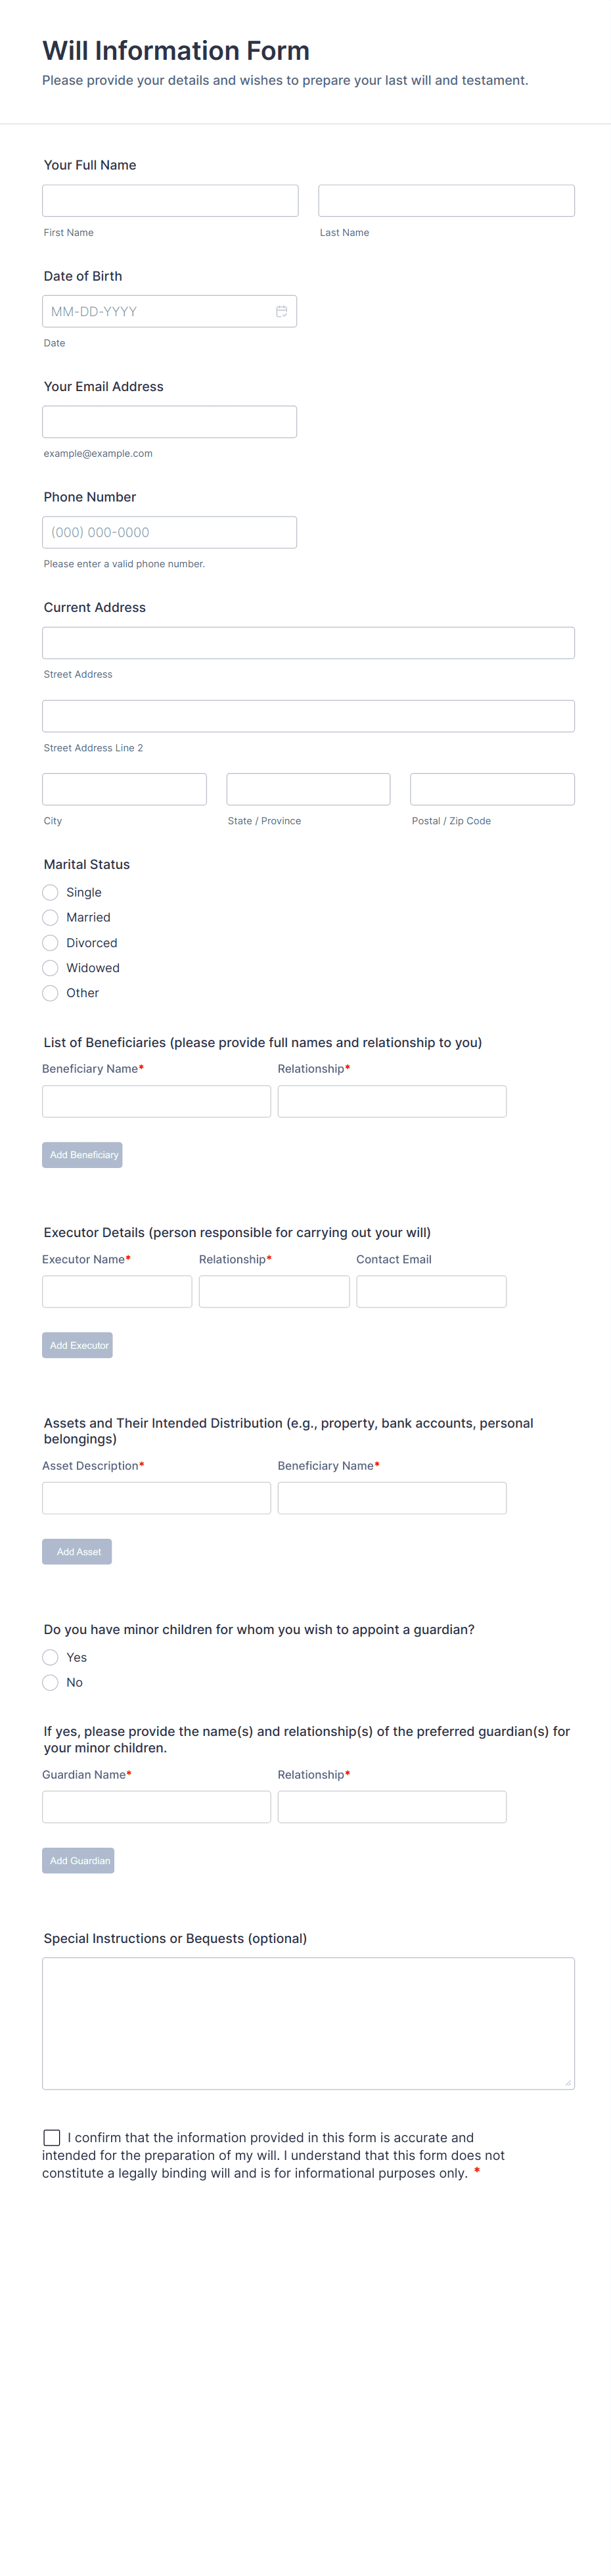611x2576 pixels.
Task: Click the Executor Contact Email field
Action: pyautogui.click(x=431, y=1291)
